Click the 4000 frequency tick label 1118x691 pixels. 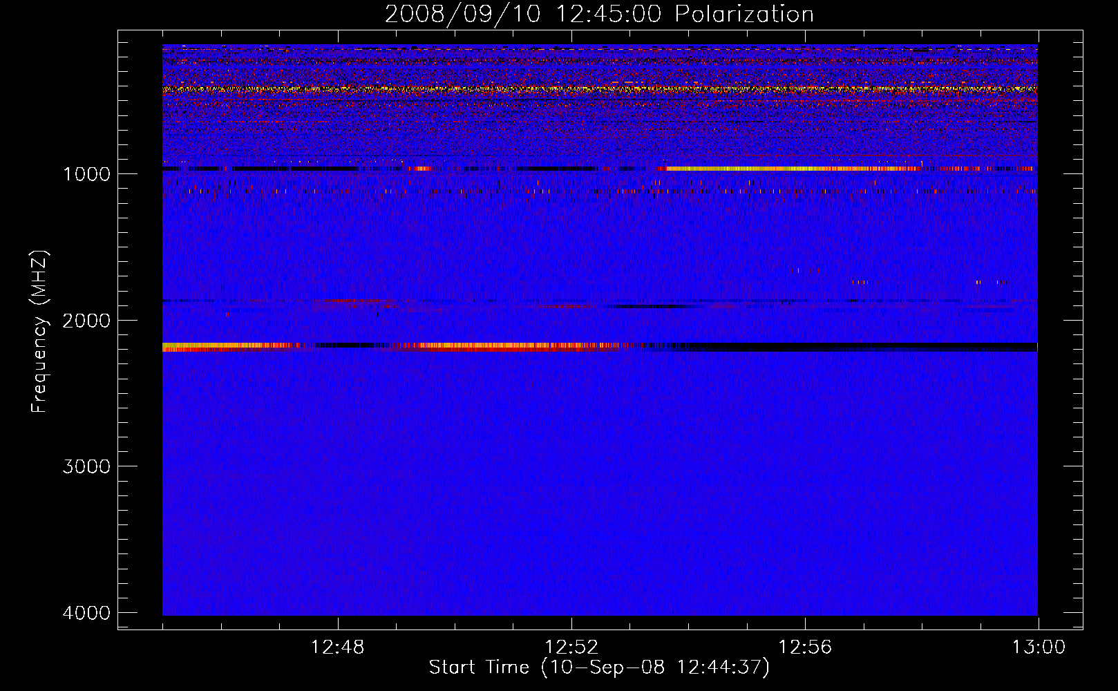86,613
